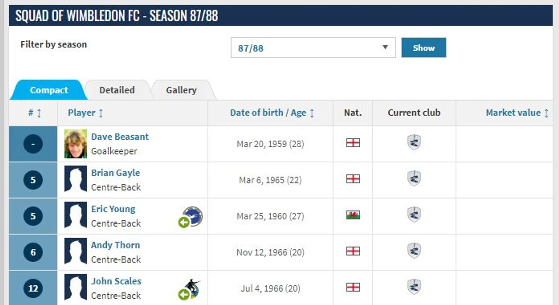Switch to the Detailed tab
The height and width of the screenshot is (305, 559).
[x=117, y=90]
